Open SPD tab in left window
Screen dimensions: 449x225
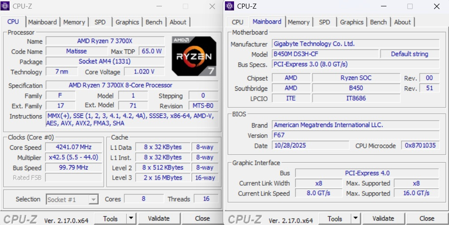pyautogui.click(x=100, y=22)
